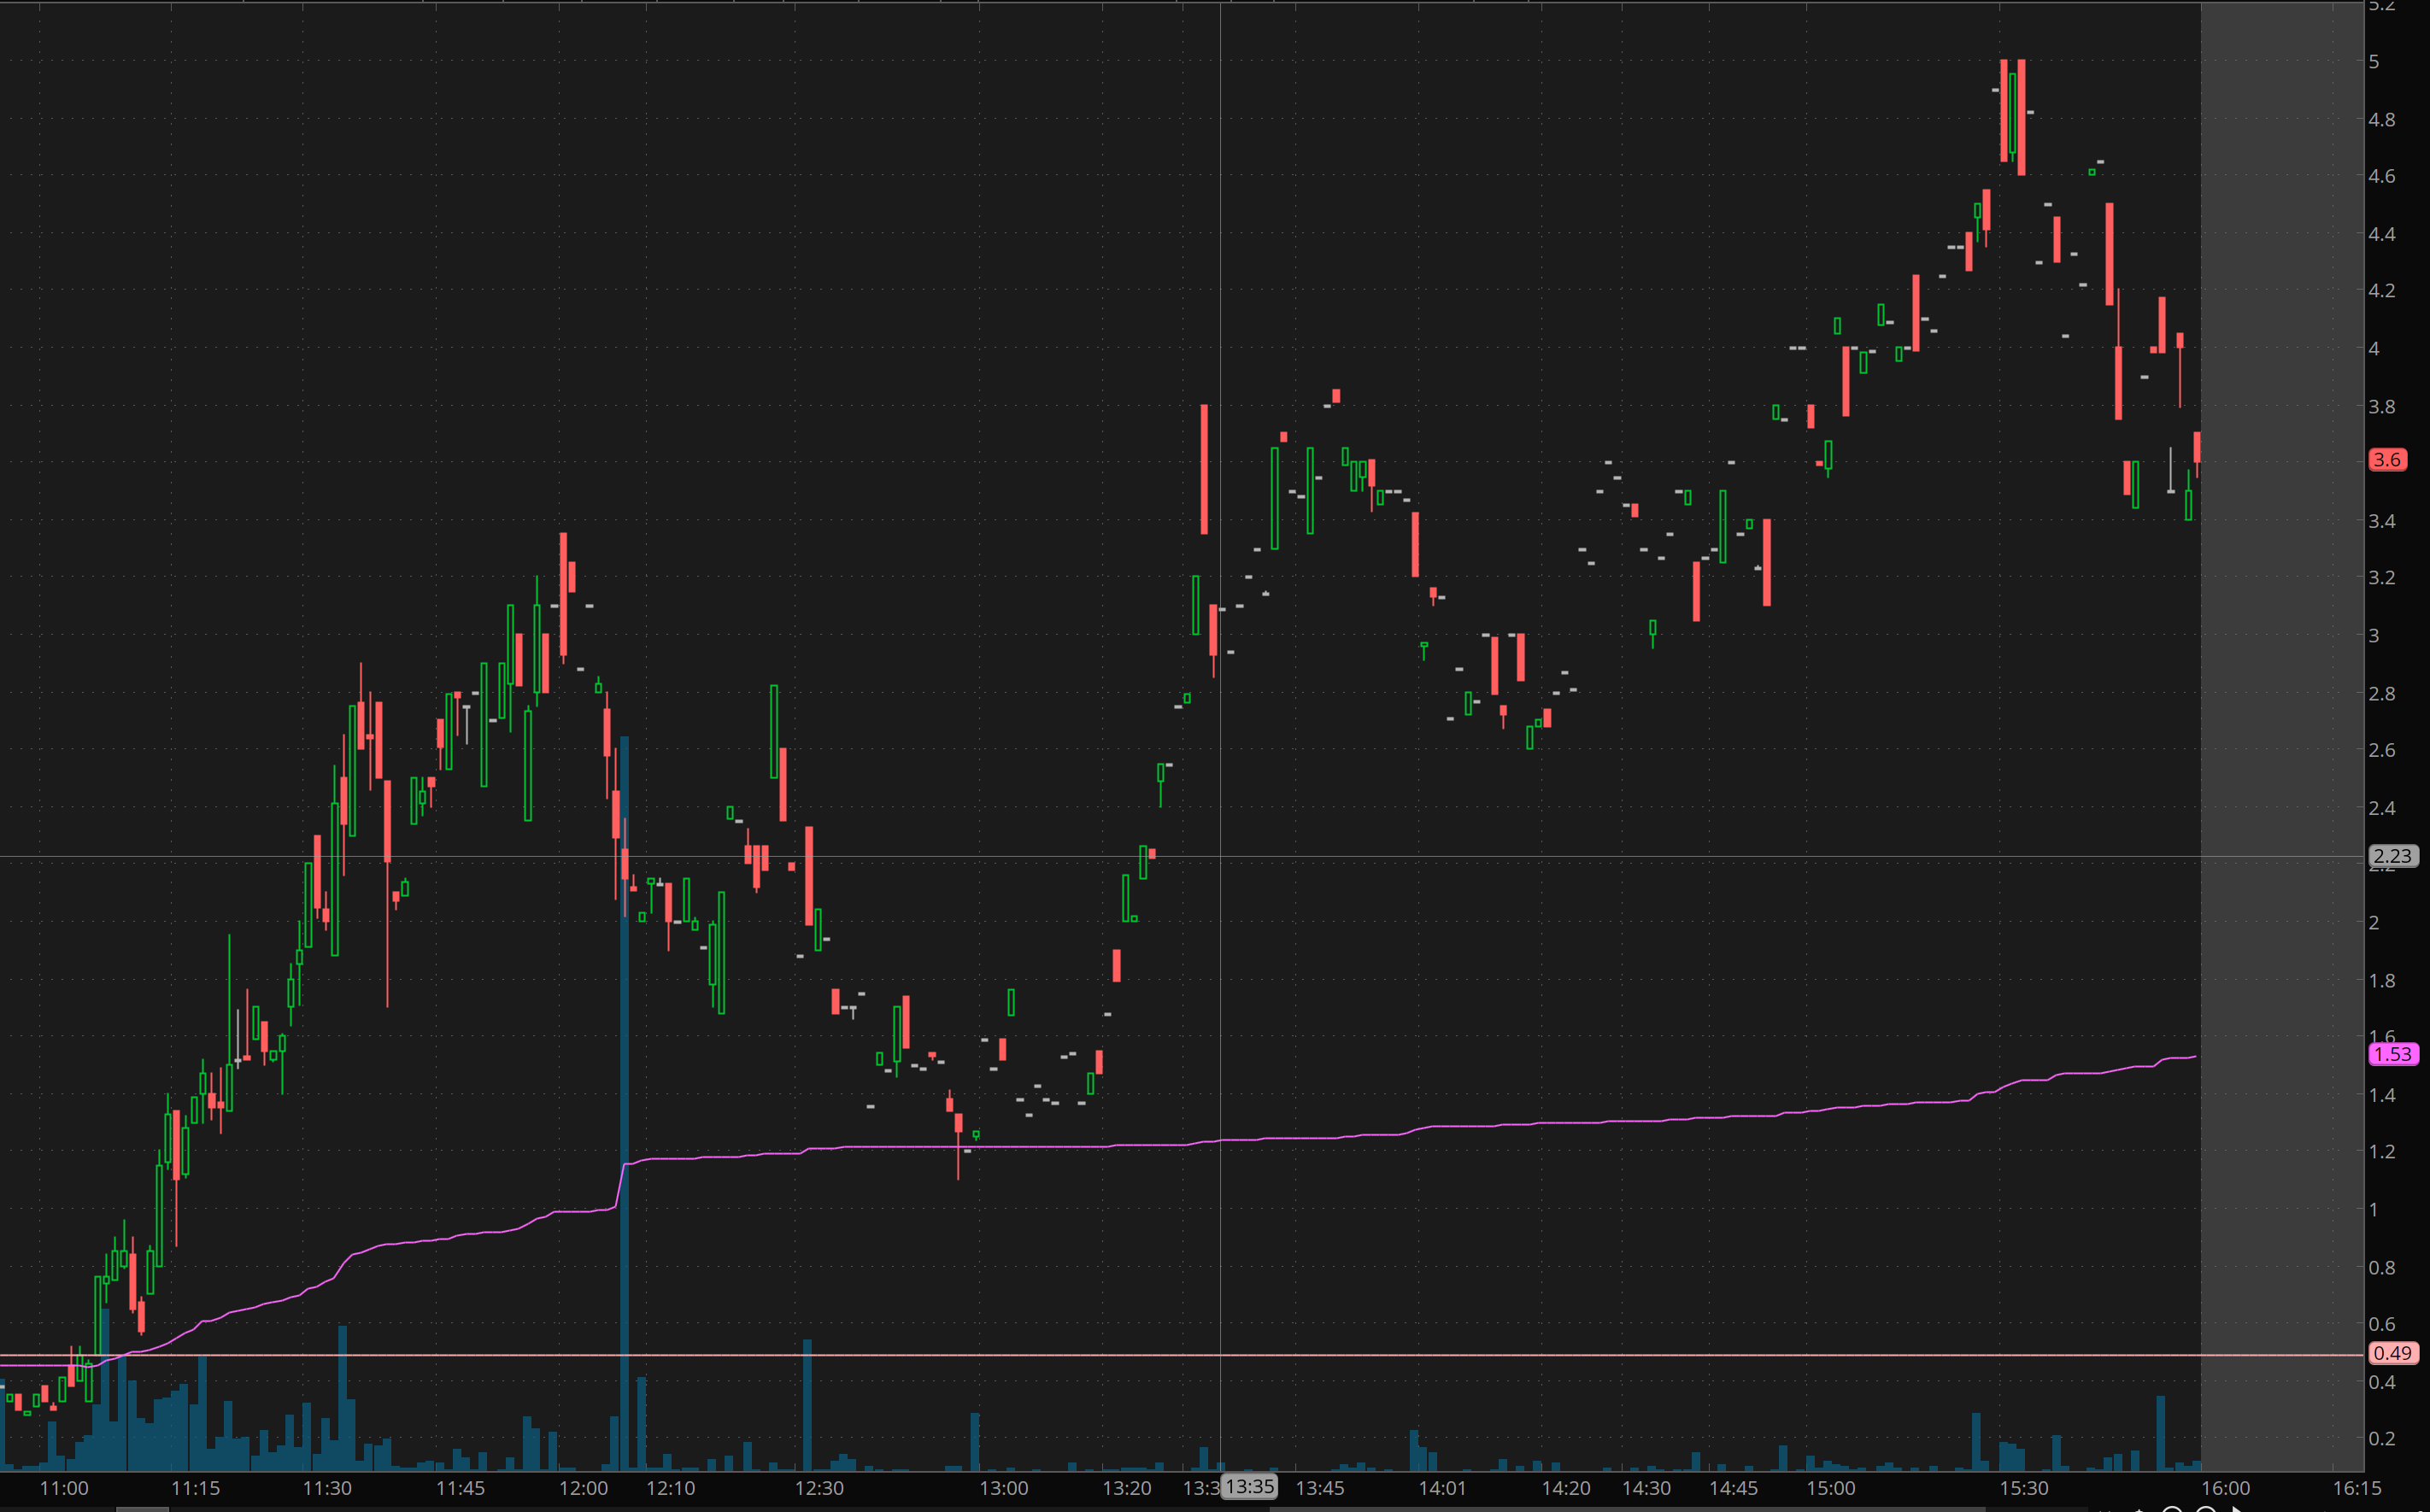Click the magenta 1.53 VWAP value label
This screenshot has height=1512, width=2430.
[x=2392, y=1054]
